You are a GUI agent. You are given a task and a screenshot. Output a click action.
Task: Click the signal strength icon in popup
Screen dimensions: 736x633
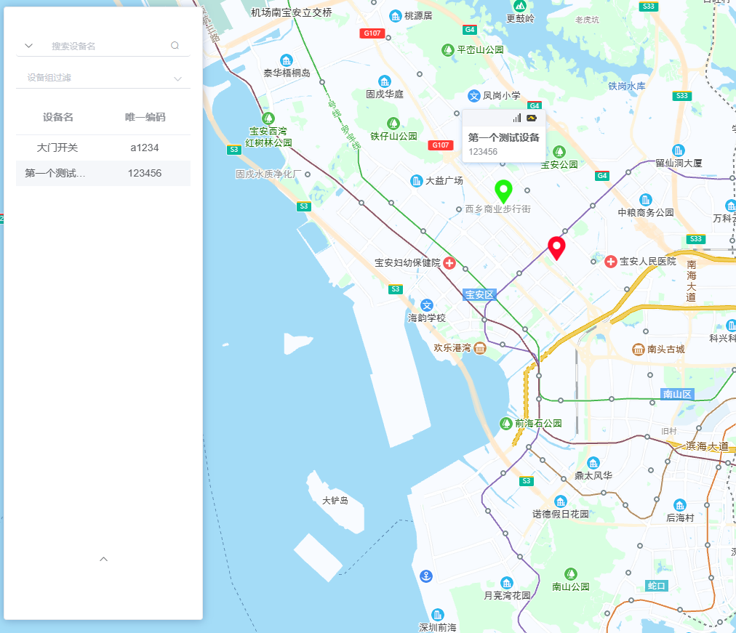click(516, 118)
